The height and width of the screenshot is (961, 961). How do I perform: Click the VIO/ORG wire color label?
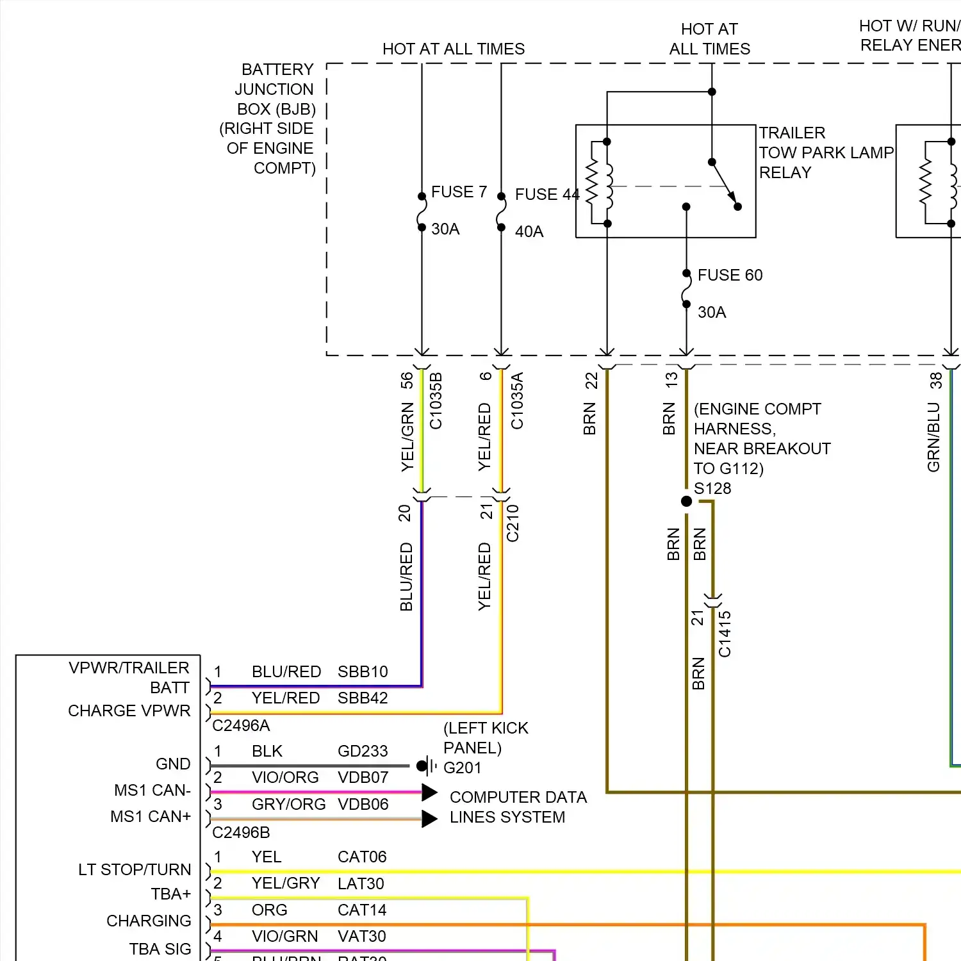tap(285, 777)
